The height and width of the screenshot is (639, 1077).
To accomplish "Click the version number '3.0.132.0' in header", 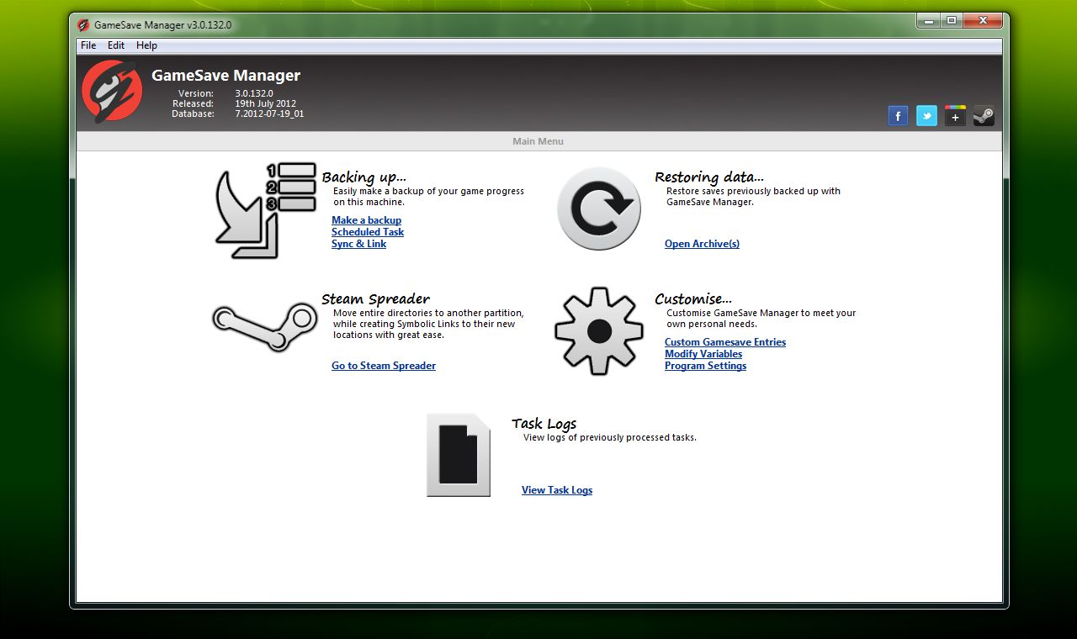I will pyautogui.click(x=254, y=93).
